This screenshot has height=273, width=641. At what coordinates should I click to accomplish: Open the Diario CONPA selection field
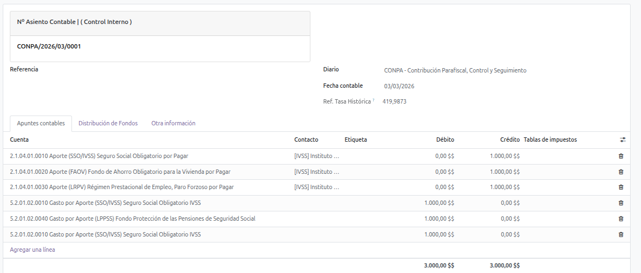[455, 70]
